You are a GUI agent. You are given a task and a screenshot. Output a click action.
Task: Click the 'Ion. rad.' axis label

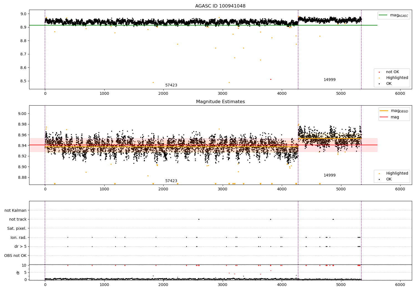tap(19, 238)
